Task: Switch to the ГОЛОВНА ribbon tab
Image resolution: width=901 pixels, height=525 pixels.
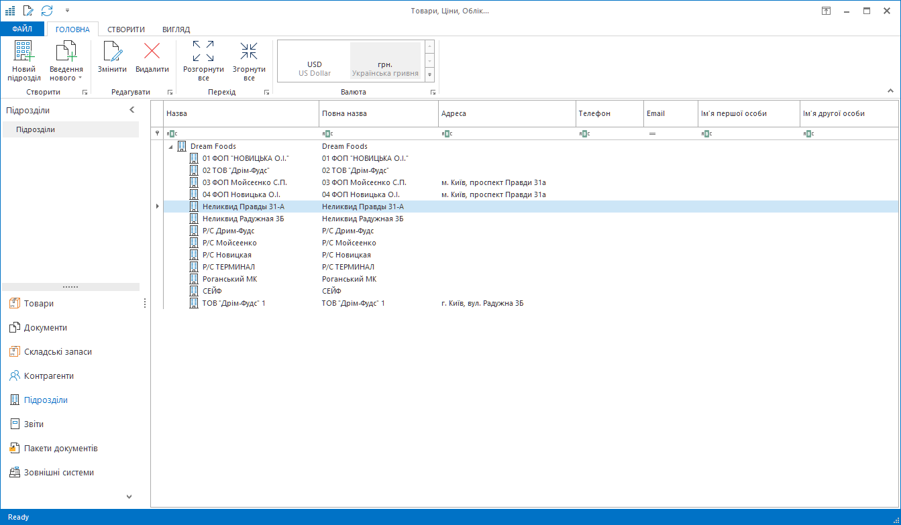Action: coord(73,30)
